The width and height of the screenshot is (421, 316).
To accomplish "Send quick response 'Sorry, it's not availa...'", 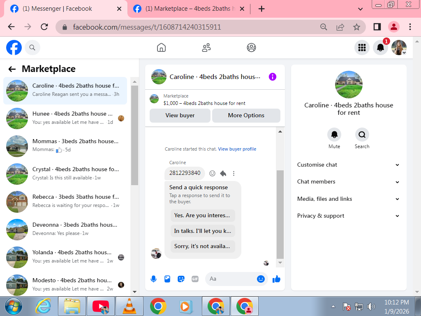I will 203,246.
